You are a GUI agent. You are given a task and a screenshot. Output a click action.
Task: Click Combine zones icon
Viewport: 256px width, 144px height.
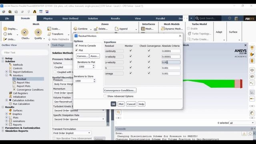tap(75, 29)
